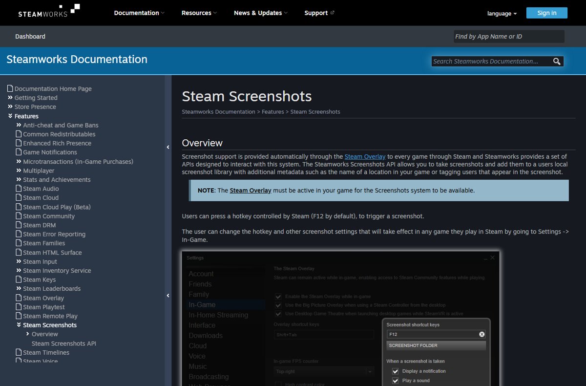
Task: Expand the Getting Started tree node
Action: (x=10, y=98)
